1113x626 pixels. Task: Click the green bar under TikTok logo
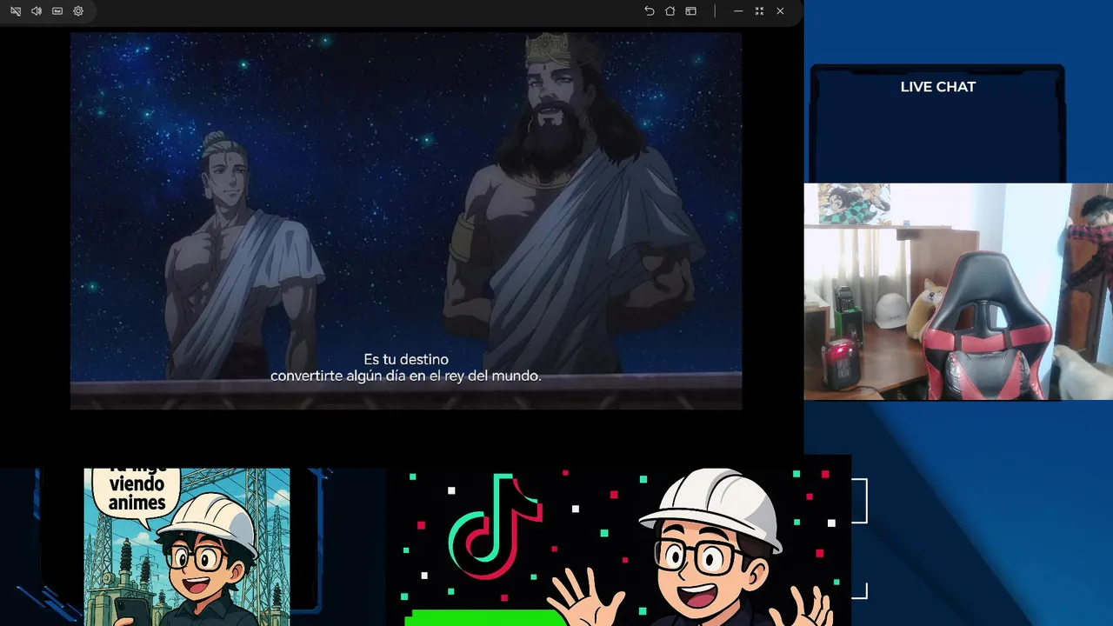coord(485,617)
